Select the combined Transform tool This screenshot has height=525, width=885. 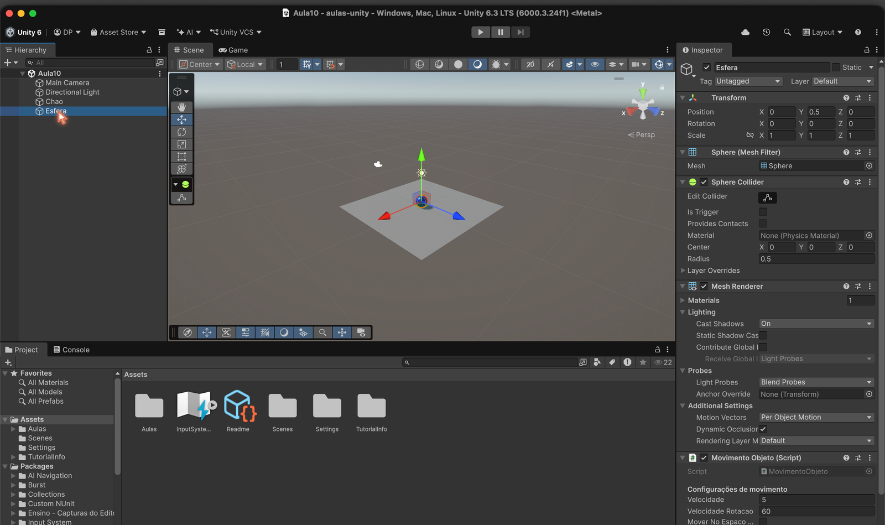coord(181,169)
